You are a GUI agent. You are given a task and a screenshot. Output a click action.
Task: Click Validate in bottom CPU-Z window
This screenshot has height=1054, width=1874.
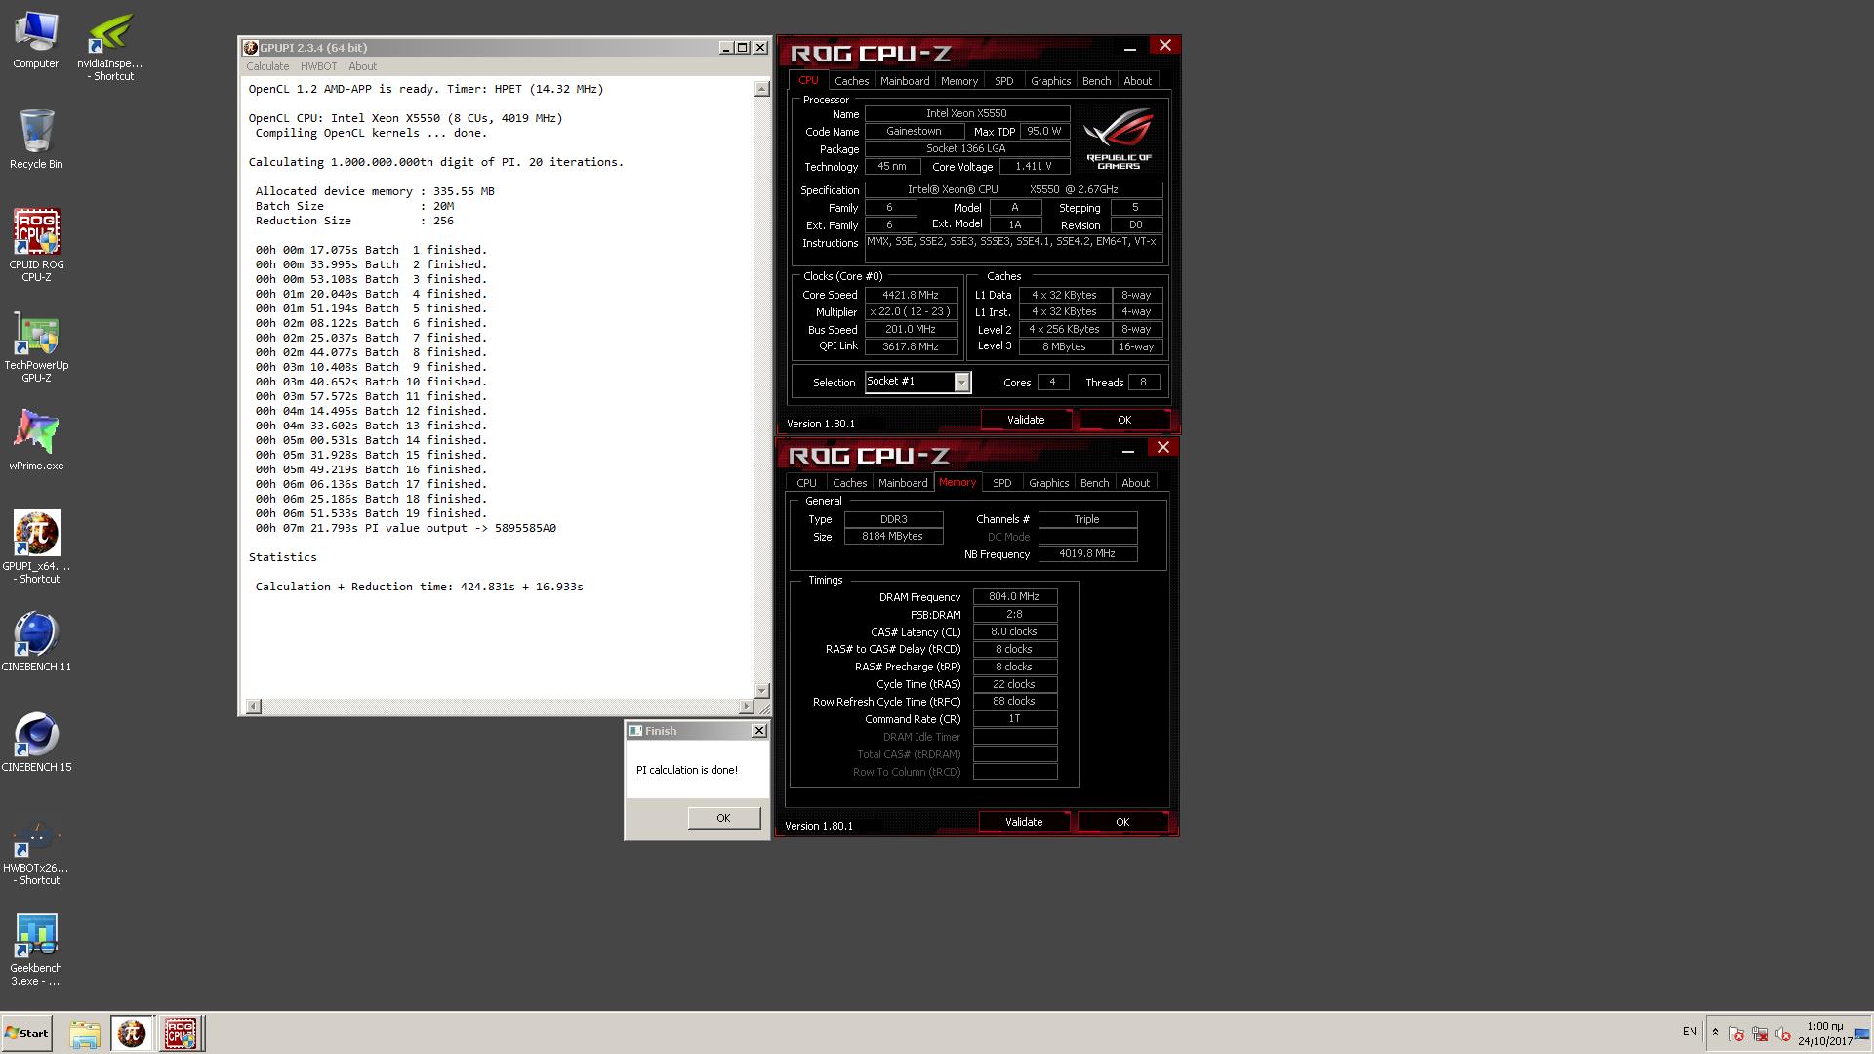[1024, 822]
